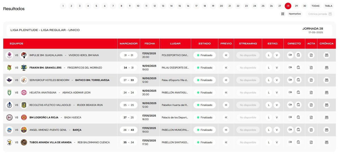Image resolution: width=340 pixels, height=158 pixels.
Task: Click team name TUBOS ARANDA VILLA DE ARANDA
Action: coord(50,142)
